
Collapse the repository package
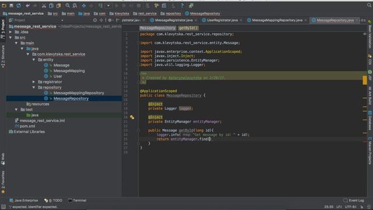click(x=34, y=87)
